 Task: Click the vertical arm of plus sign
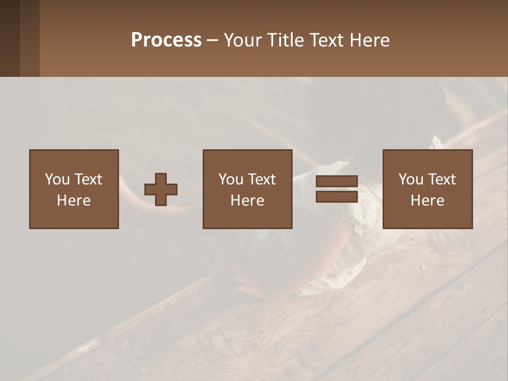[x=161, y=189]
